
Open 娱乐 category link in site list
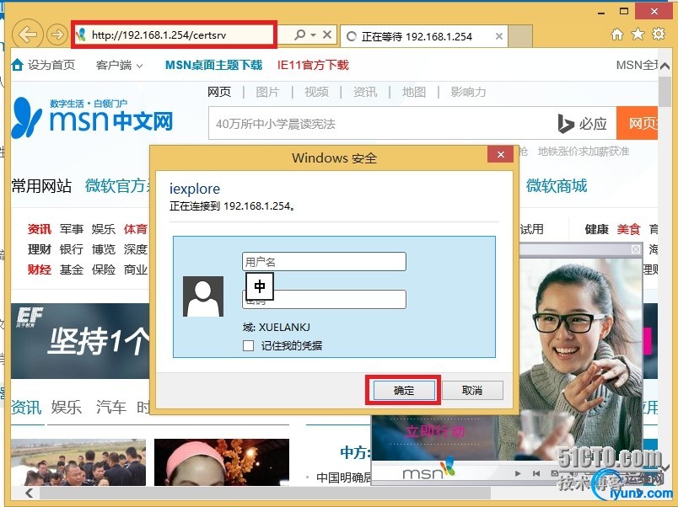[104, 228]
